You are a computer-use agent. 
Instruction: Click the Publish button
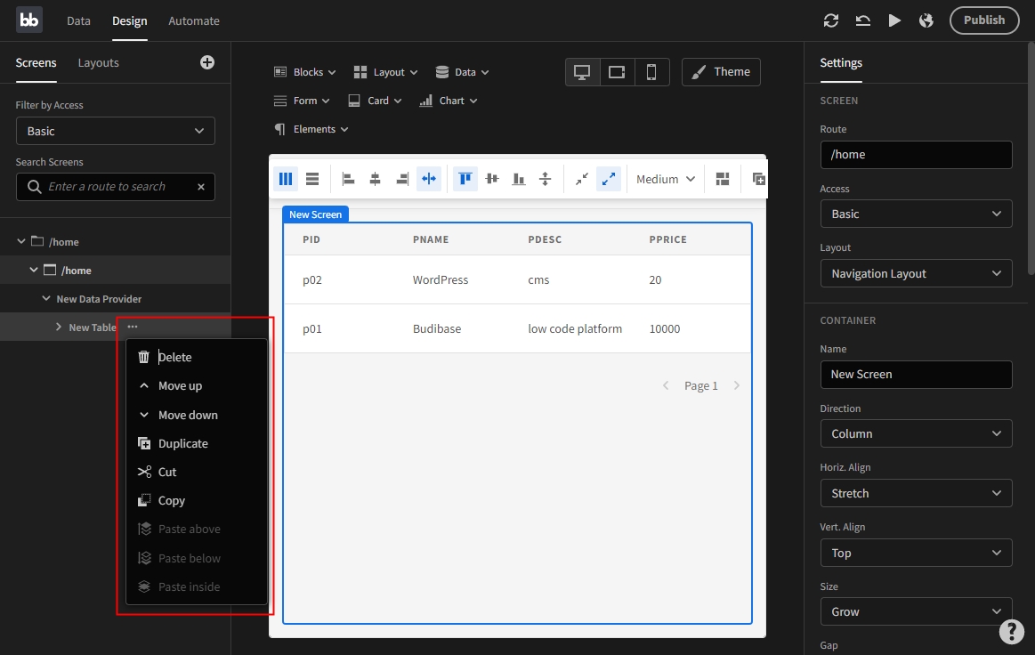pos(983,20)
